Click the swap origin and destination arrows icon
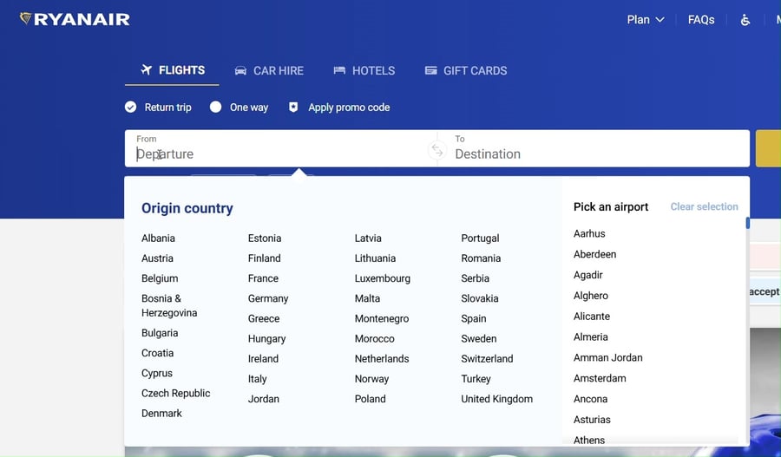The height and width of the screenshot is (457, 781). pyautogui.click(x=436, y=151)
